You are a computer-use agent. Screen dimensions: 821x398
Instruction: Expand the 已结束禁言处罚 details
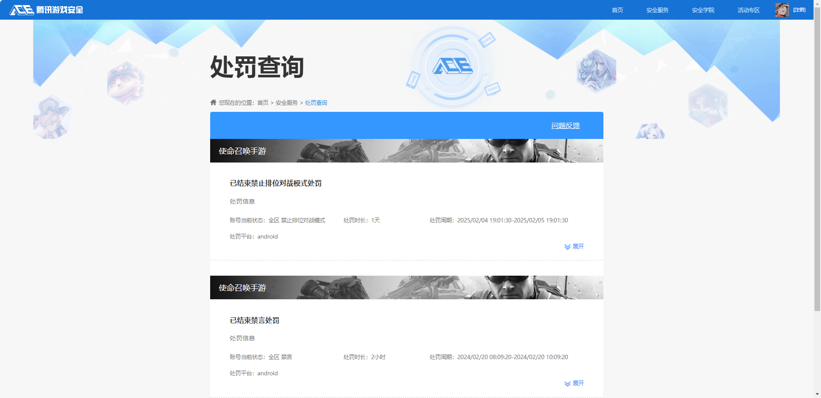click(574, 383)
